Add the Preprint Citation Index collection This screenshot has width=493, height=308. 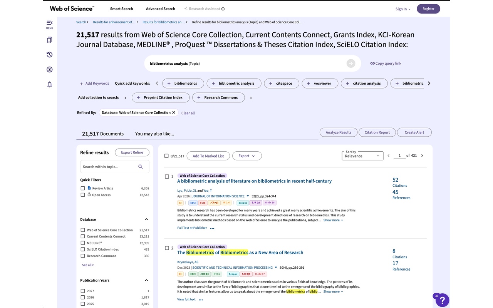pos(161,98)
